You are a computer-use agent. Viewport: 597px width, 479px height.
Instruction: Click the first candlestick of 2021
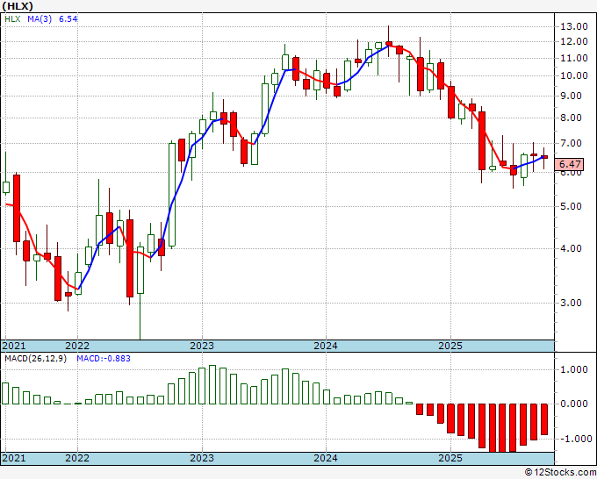(x=6, y=187)
